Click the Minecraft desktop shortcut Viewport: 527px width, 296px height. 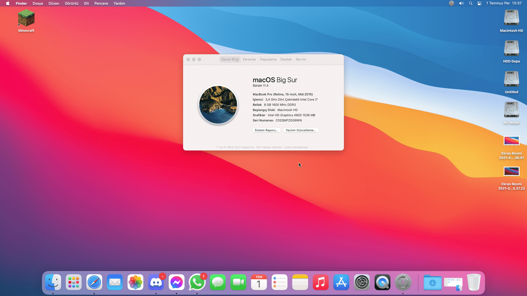pos(26,19)
